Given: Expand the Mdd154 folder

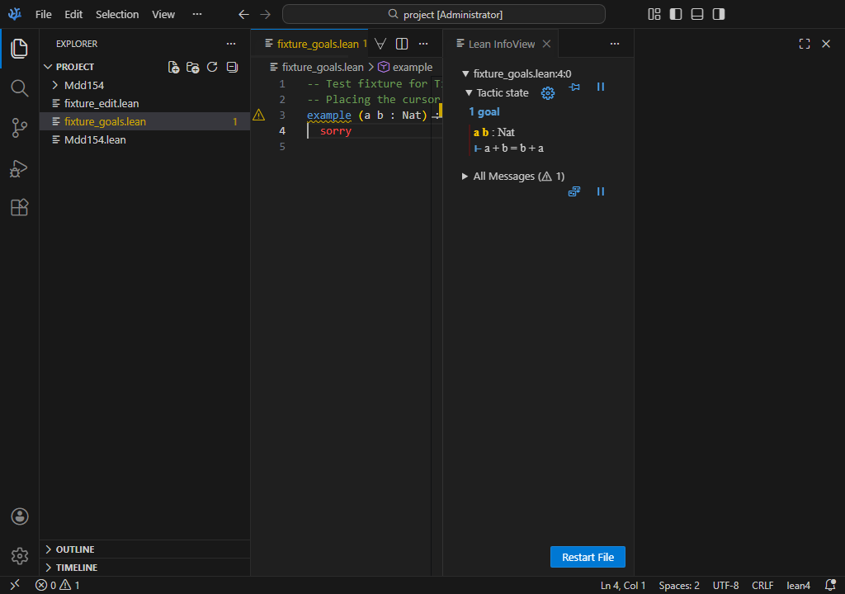Looking at the screenshot, I should [x=83, y=85].
